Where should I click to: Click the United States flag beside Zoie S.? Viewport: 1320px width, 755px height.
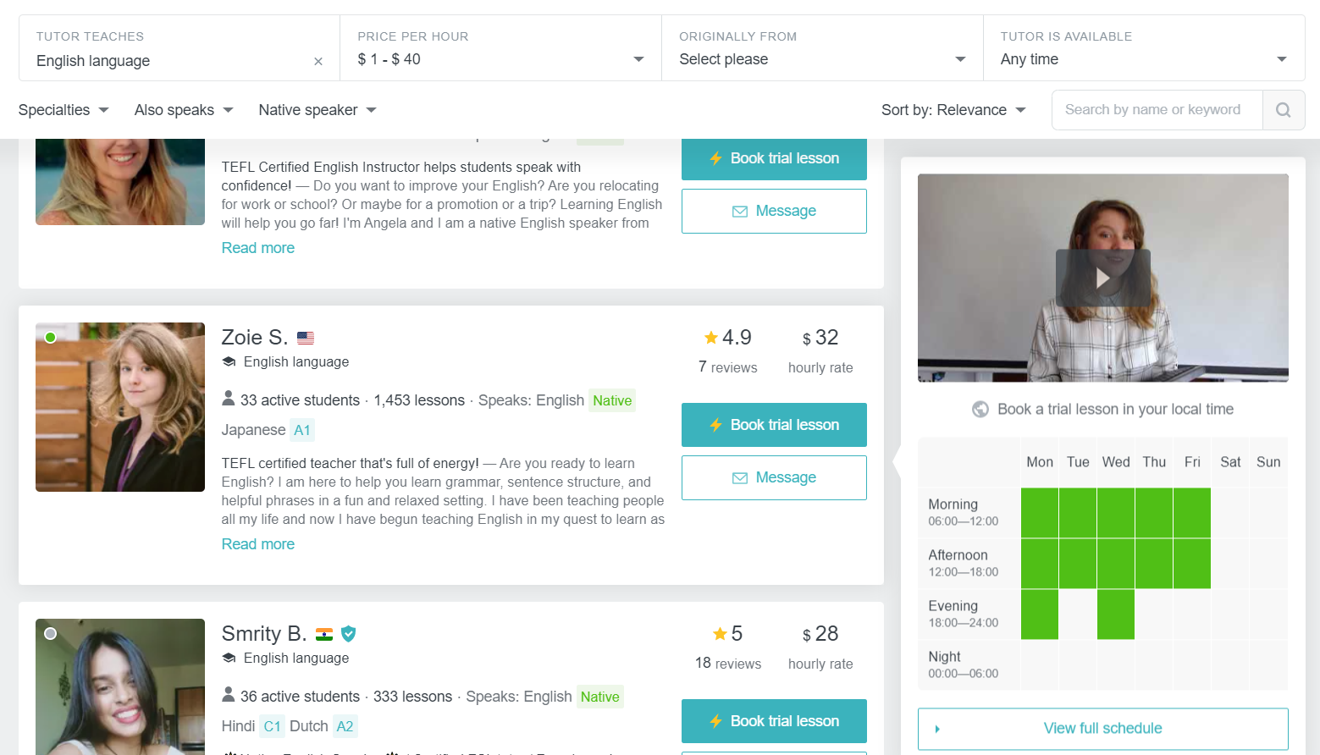[306, 338]
